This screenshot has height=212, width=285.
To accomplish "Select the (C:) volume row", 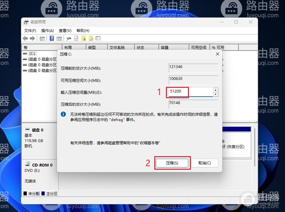I will 32,54.
